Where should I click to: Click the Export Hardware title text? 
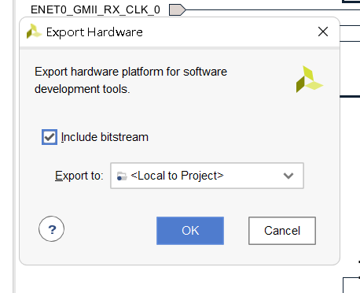click(94, 32)
